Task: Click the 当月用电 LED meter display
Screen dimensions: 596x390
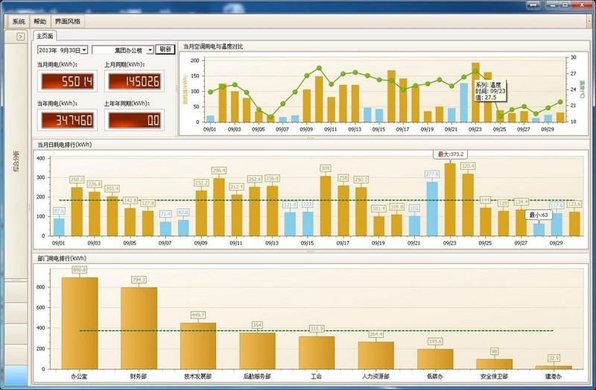Action: pyautogui.click(x=66, y=81)
